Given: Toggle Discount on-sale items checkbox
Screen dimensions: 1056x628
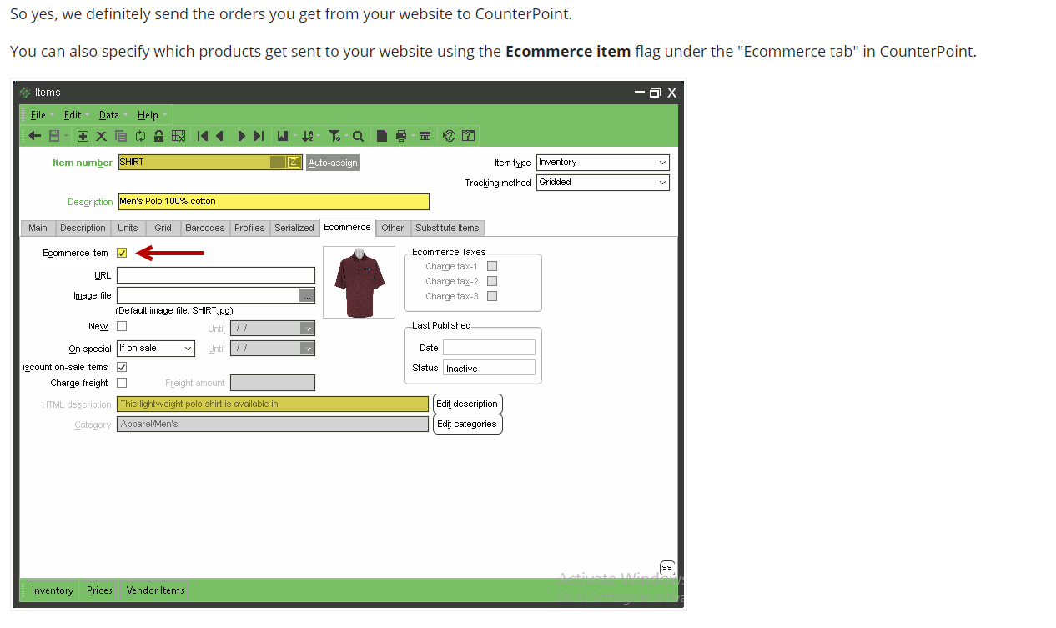Looking at the screenshot, I should pos(122,367).
